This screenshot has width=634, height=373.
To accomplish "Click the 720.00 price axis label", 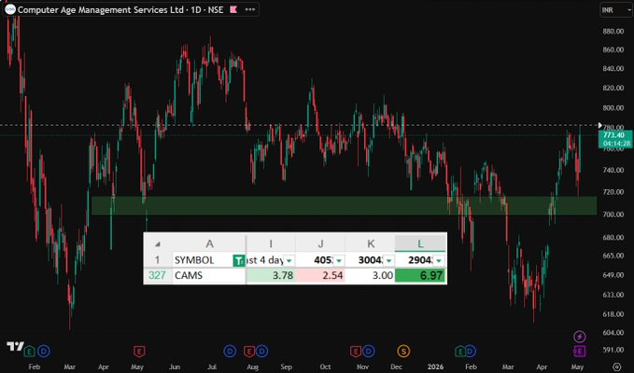I will pyautogui.click(x=613, y=192).
